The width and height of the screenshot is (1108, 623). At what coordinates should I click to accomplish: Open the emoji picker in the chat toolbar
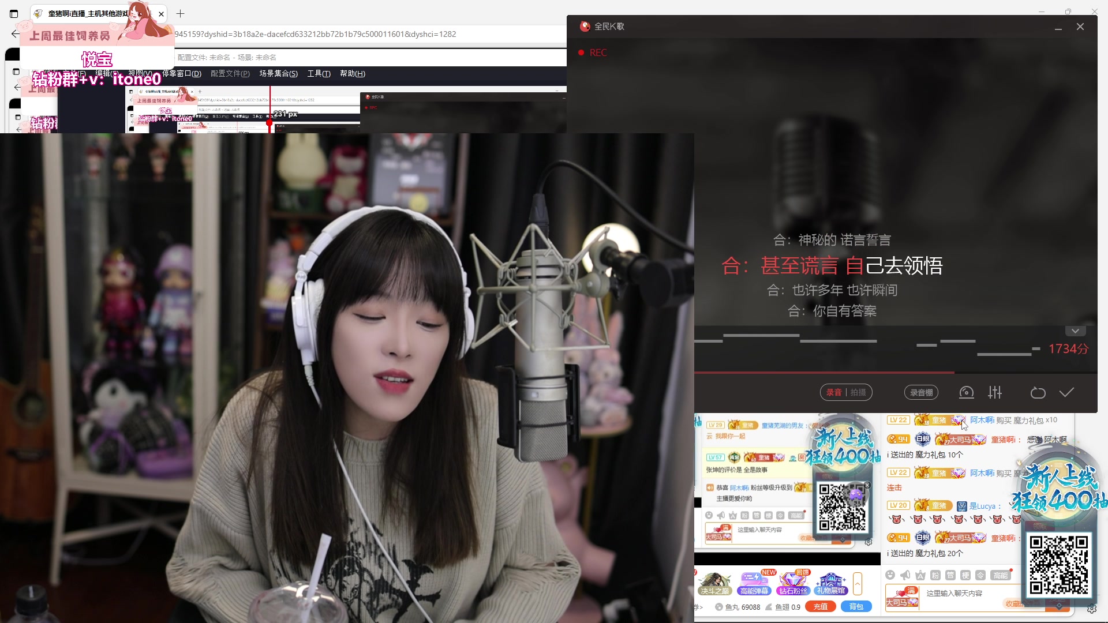click(x=890, y=575)
